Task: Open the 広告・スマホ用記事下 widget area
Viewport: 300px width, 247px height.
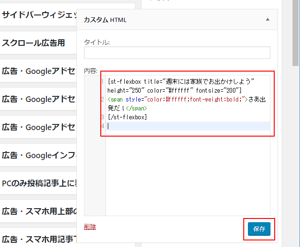Action: pyautogui.click(x=39, y=239)
